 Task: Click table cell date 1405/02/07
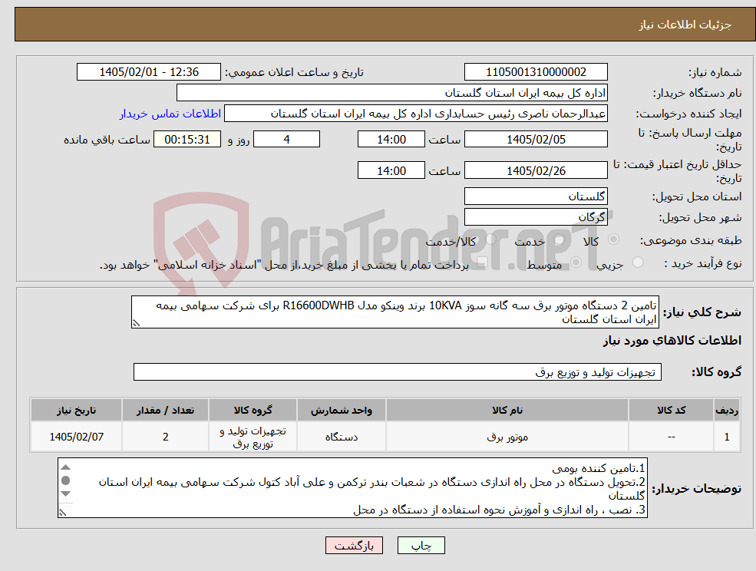tap(76, 437)
